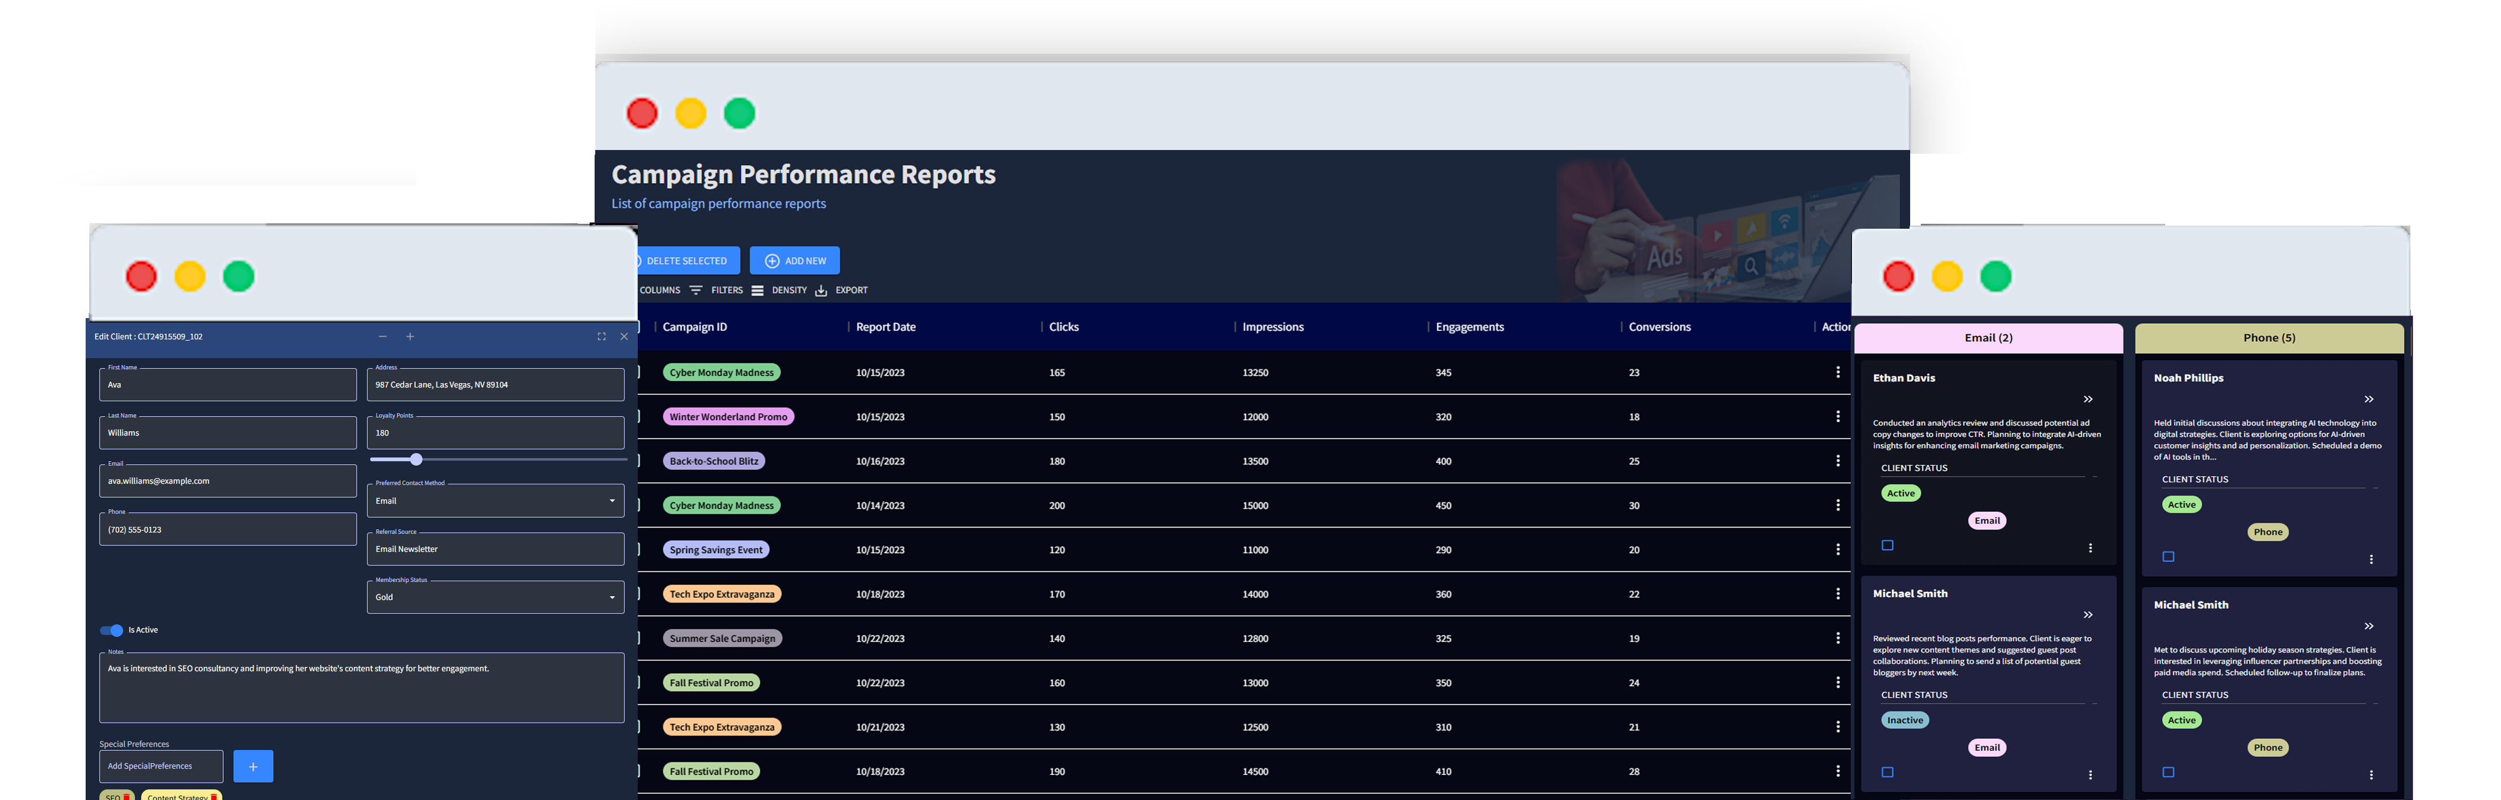Click the Add SpecialPreferences input field

click(x=160, y=766)
